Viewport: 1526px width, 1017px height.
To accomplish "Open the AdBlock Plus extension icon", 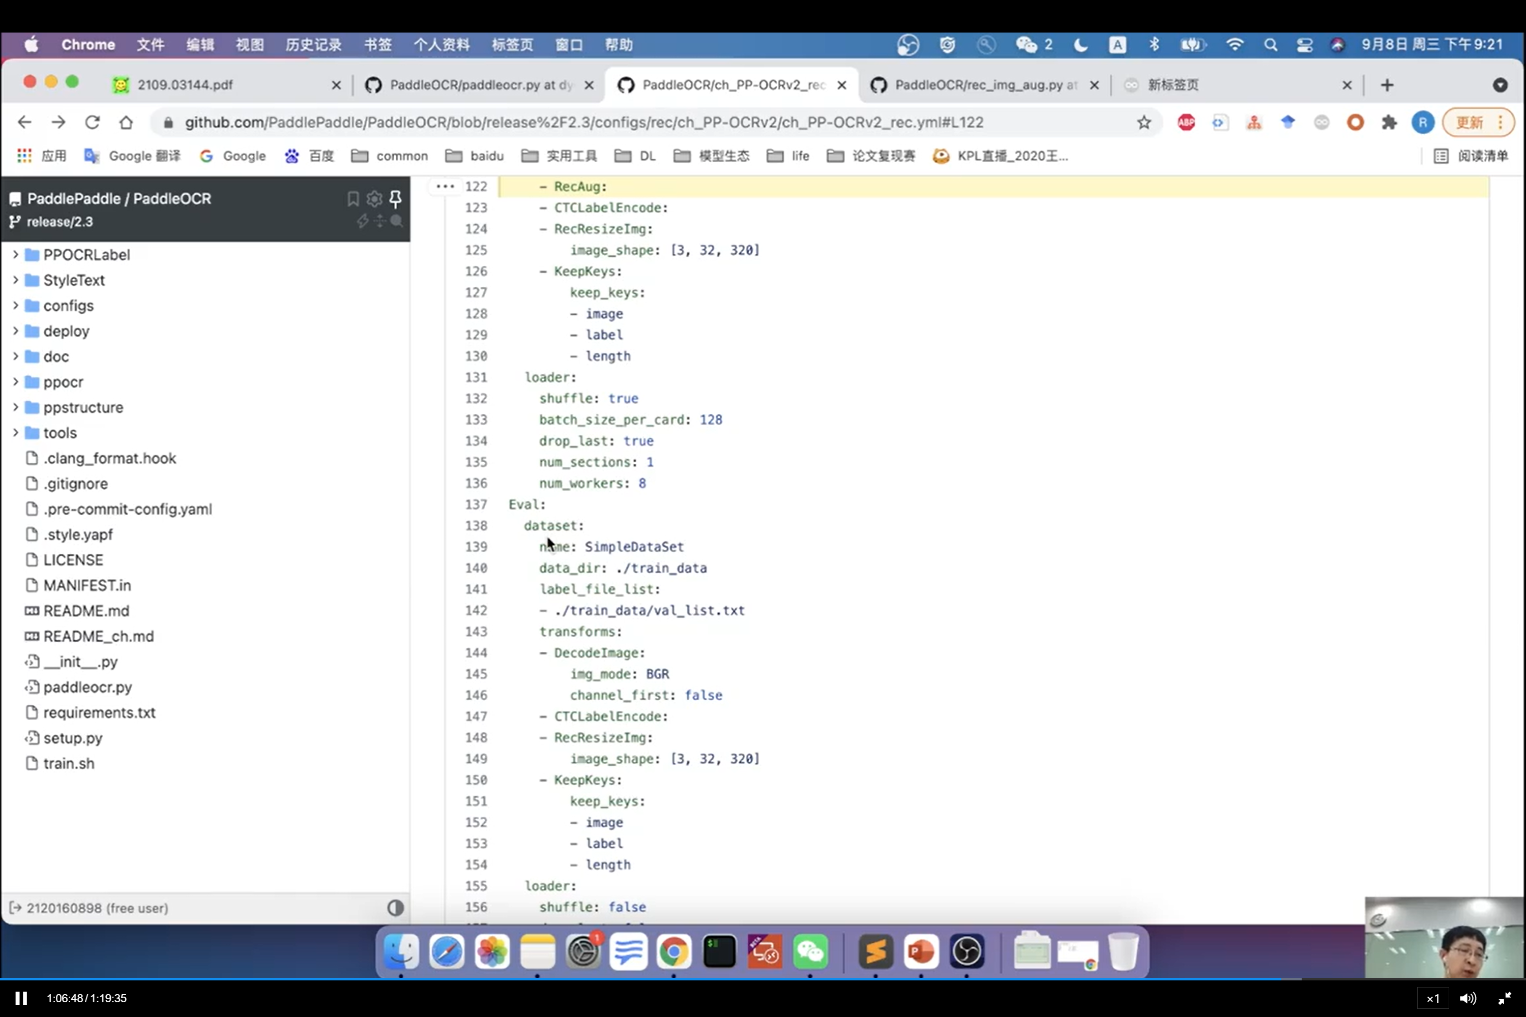I will pos(1186,123).
